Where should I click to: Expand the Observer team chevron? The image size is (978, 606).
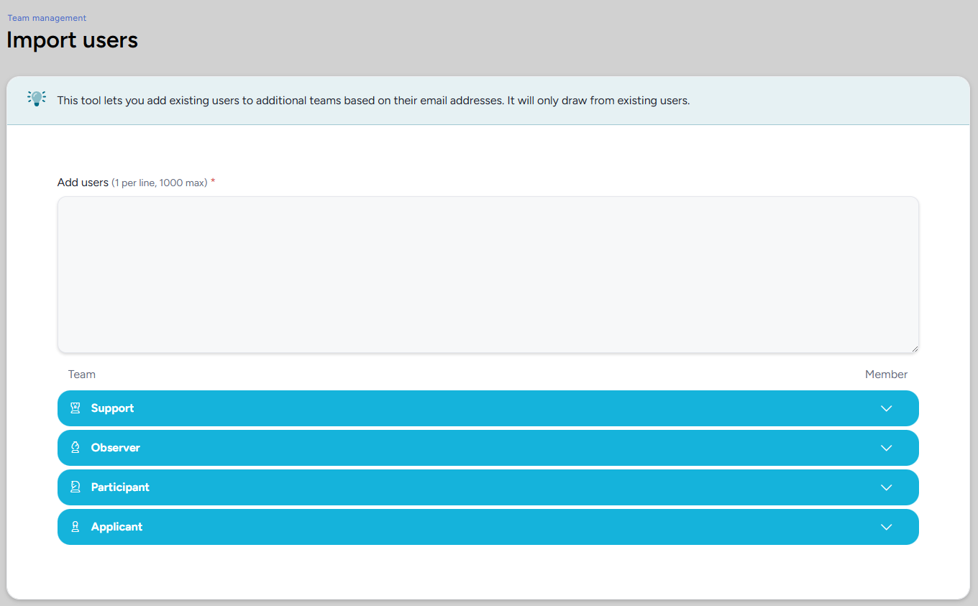coord(886,448)
